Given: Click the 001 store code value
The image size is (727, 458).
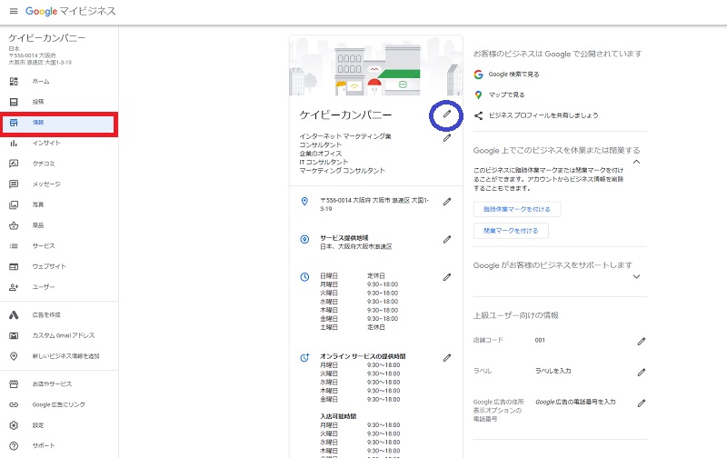Looking at the screenshot, I should point(540,340).
